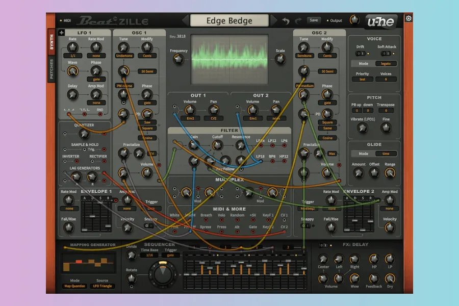459x306 pixels.
Task: Click the MIDI indicator in the header
Action: click(x=65, y=20)
